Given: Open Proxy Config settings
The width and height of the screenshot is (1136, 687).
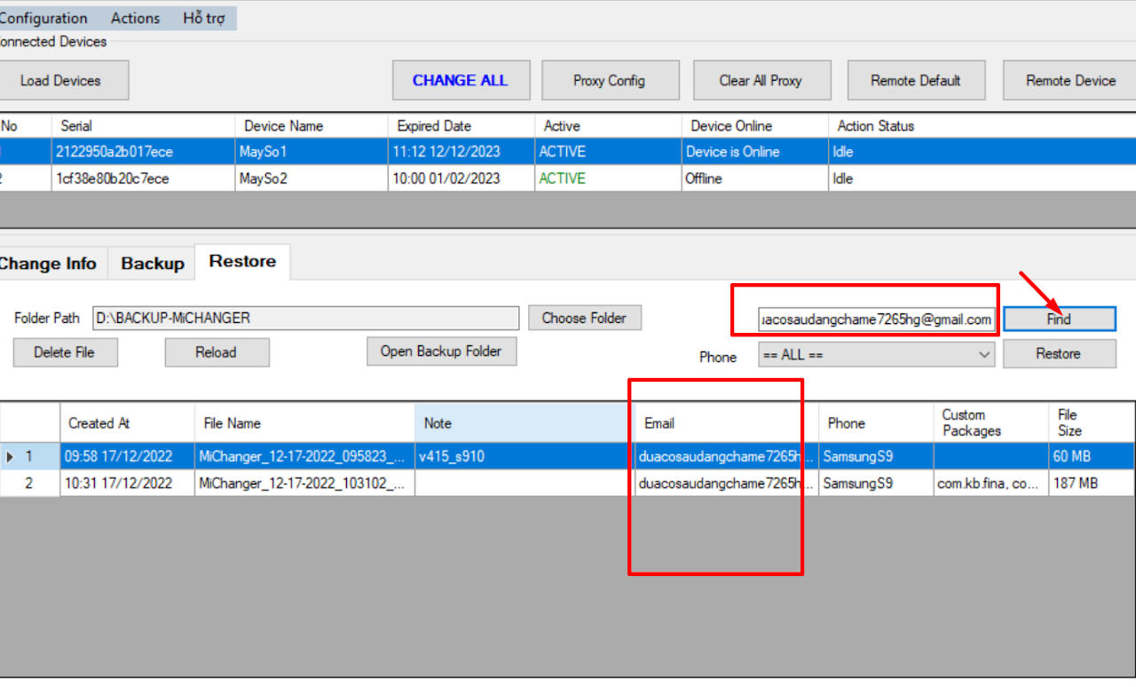Looking at the screenshot, I should pos(609,81).
